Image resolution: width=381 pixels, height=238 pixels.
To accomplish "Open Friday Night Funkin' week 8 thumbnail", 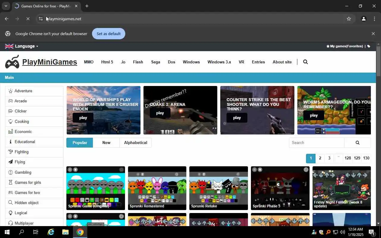I will tap(342, 188).
